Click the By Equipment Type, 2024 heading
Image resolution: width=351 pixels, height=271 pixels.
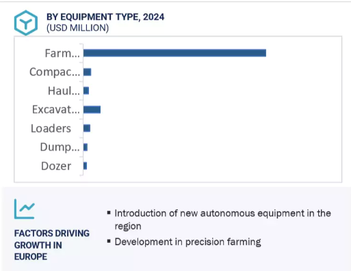pos(105,17)
